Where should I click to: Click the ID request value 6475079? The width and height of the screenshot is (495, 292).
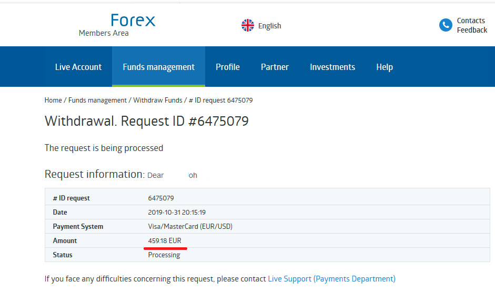tap(160, 198)
